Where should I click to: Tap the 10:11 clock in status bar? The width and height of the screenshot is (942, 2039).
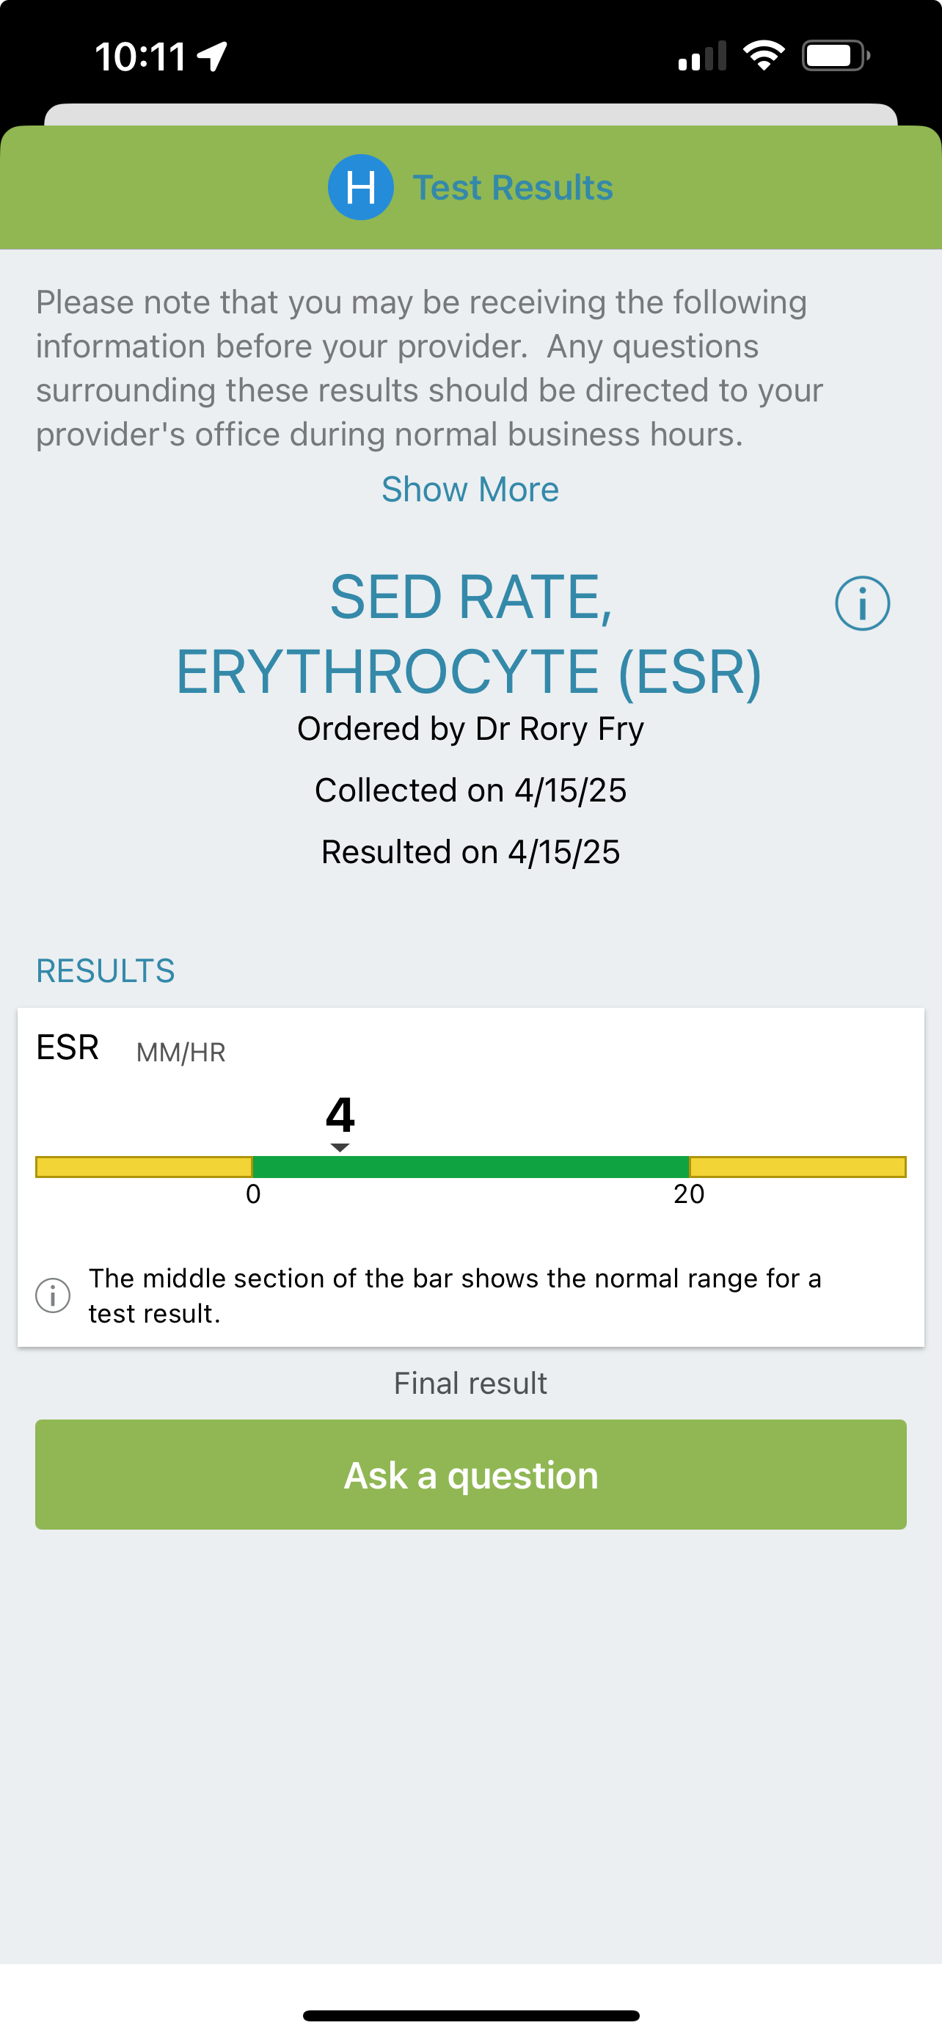(141, 57)
